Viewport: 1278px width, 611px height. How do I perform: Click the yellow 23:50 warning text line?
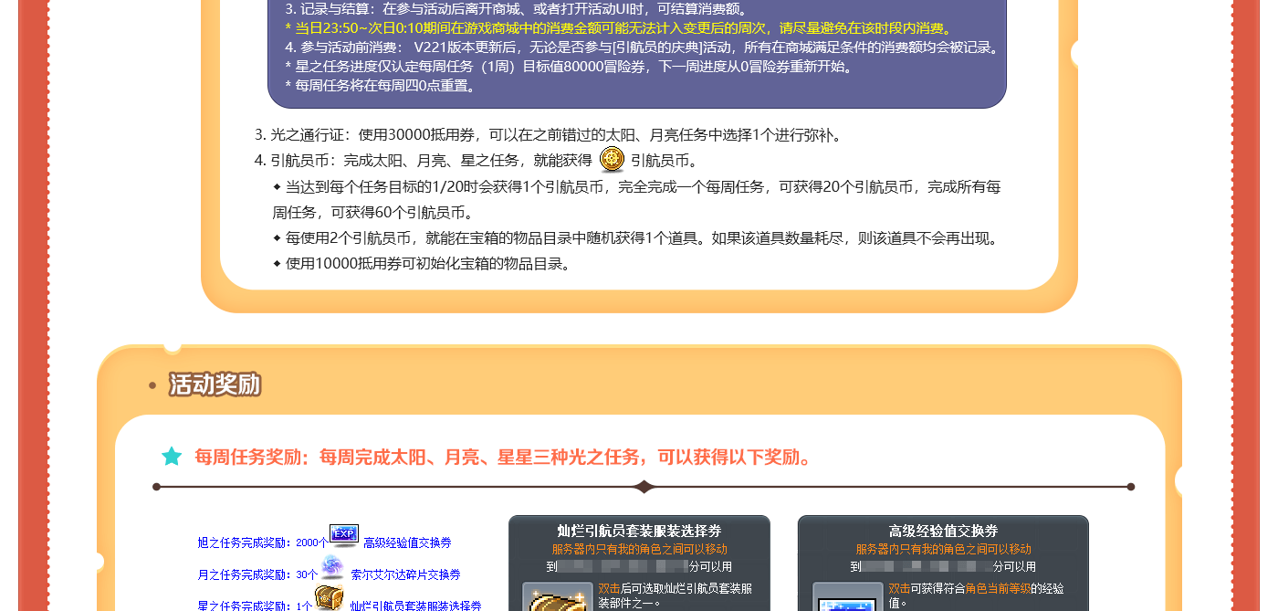click(x=619, y=28)
